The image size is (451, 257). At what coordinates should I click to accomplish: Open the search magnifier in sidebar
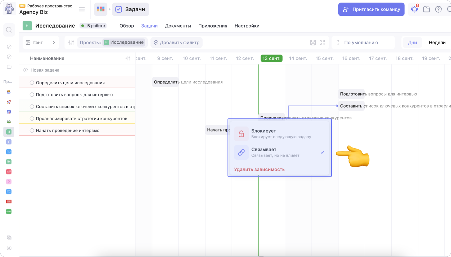point(9,30)
